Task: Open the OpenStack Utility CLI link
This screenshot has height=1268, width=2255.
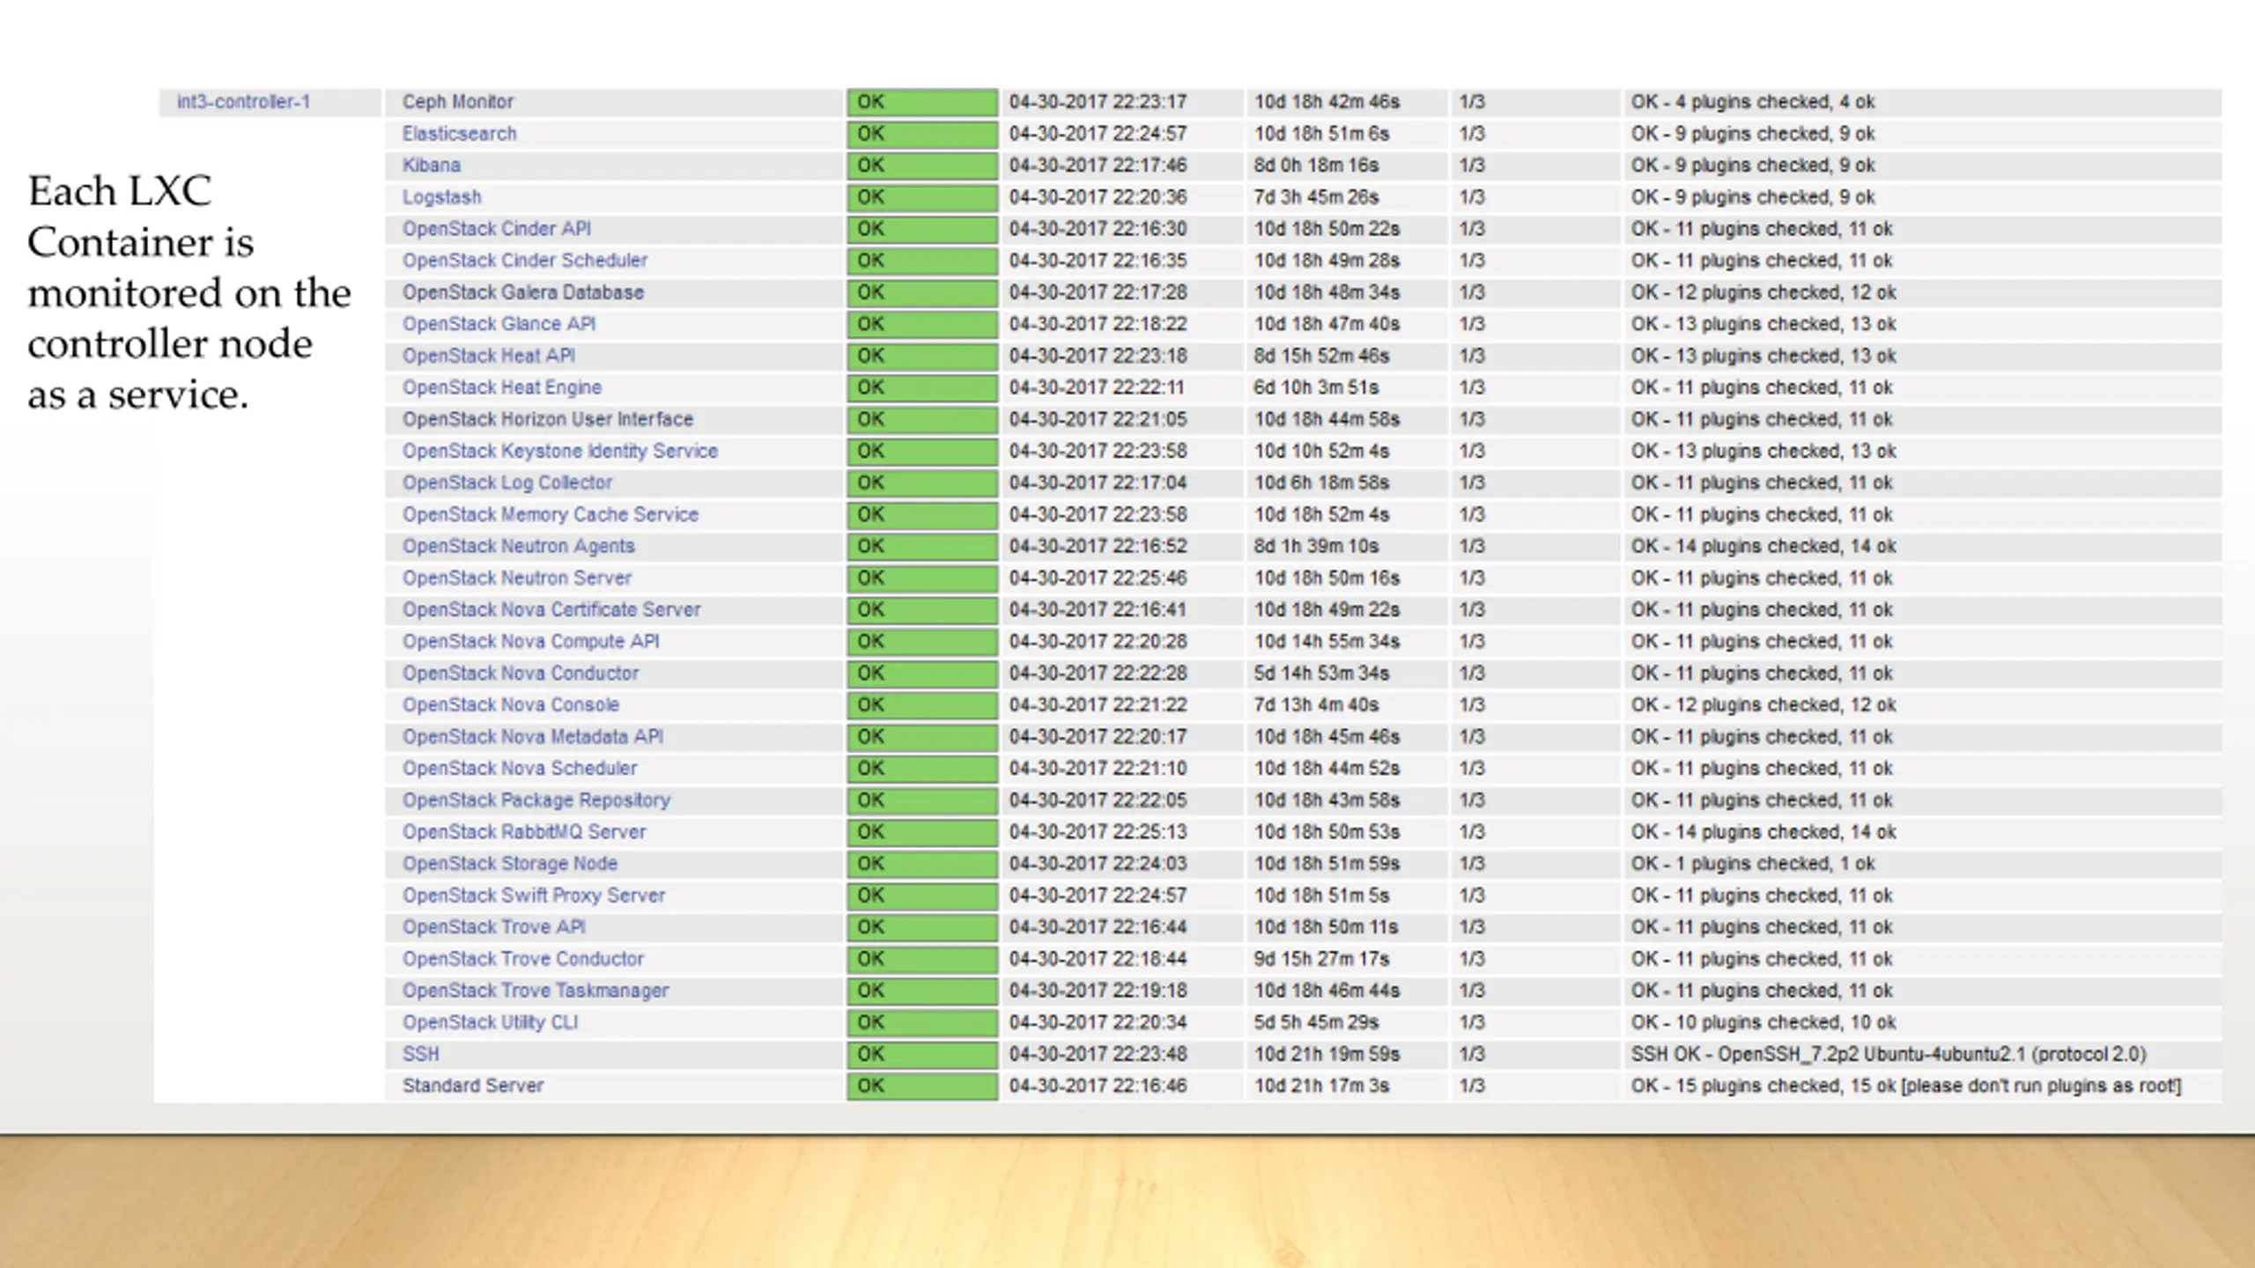Action: (490, 1022)
